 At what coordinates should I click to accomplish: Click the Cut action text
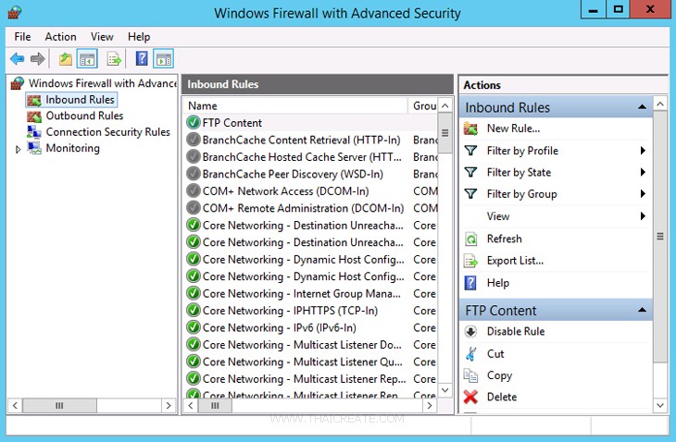tap(495, 354)
